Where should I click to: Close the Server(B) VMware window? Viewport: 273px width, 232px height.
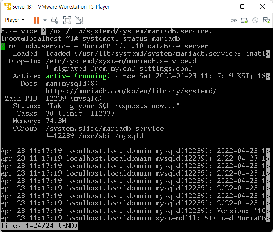coord(262,6)
